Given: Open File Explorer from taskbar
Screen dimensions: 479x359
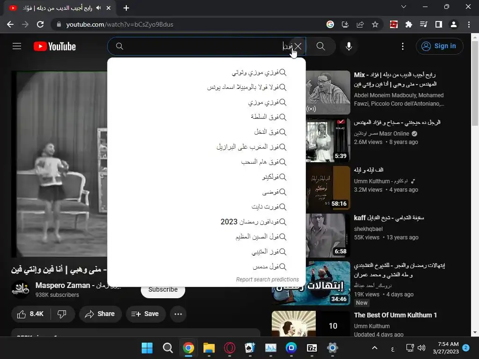Looking at the screenshot, I should pyautogui.click(x=209, y=348).
